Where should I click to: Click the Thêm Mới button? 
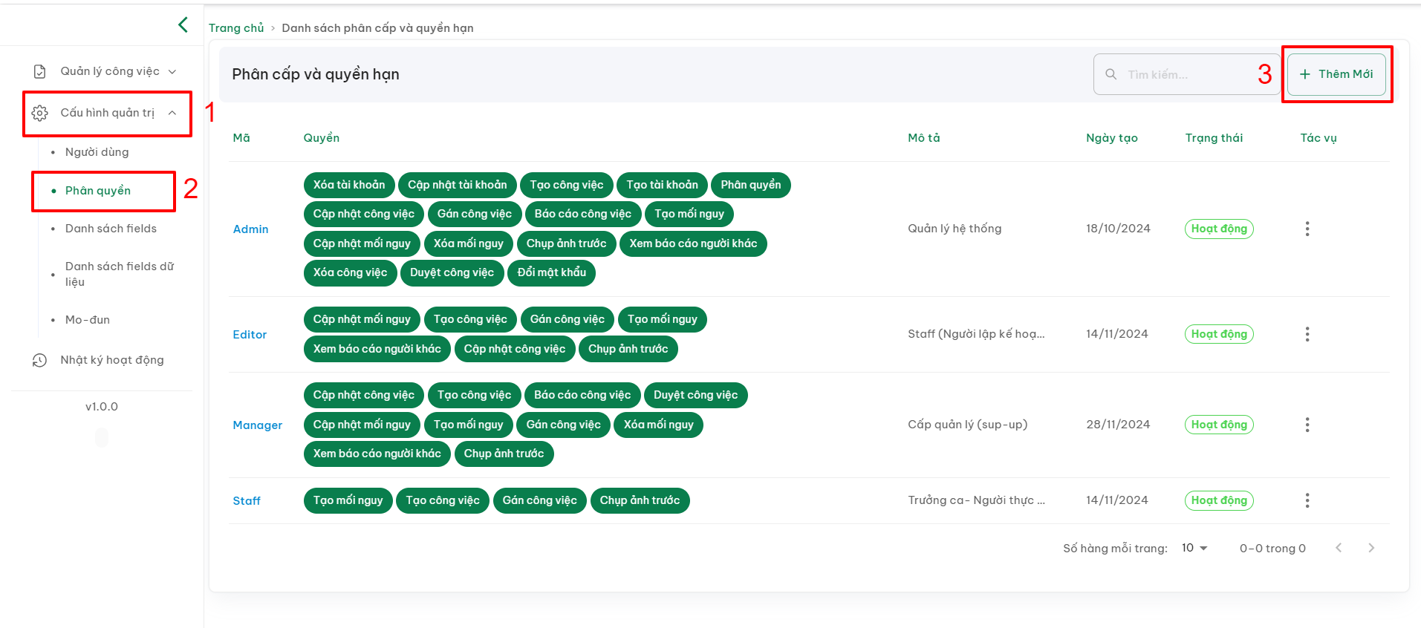[1336, 74]
